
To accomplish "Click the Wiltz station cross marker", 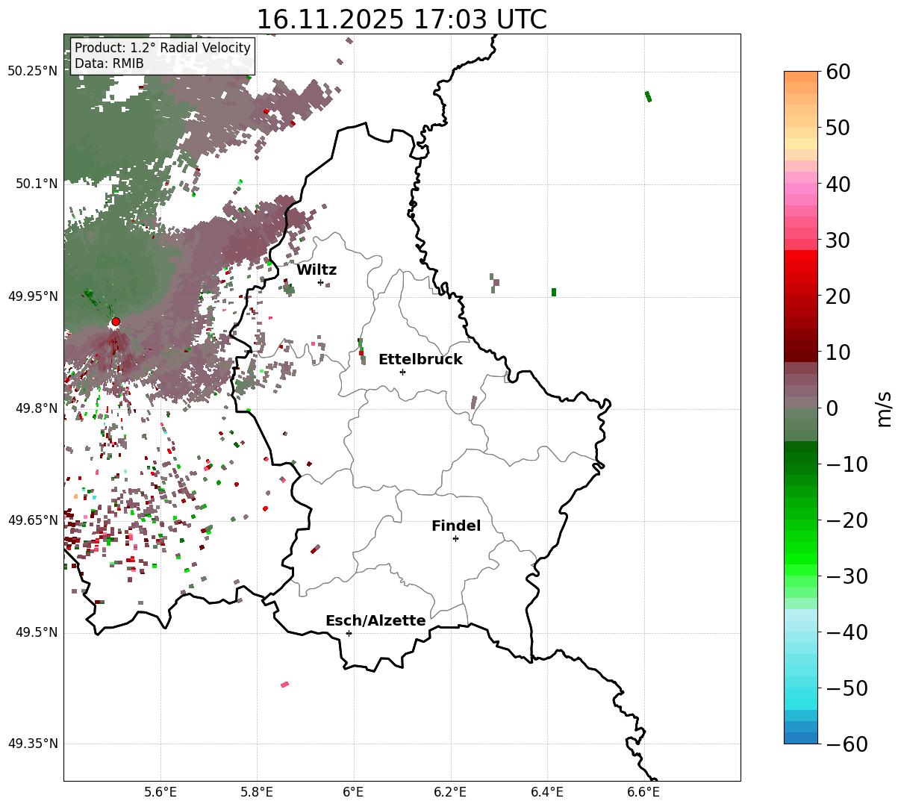I will (320, 282).
